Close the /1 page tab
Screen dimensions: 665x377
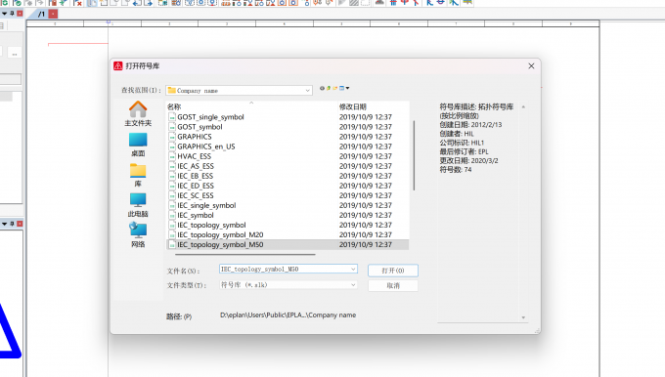pyautogui.click(x=53, y=14)
